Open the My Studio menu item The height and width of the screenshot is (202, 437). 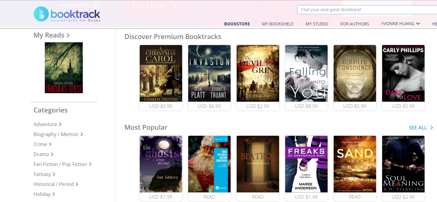tap(317, 24)
